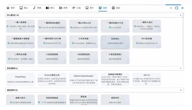This screenshot has width=192, height=110.
Task: Collapse the 桌面组件(4) section arrow
Action: tap(181, 90)
